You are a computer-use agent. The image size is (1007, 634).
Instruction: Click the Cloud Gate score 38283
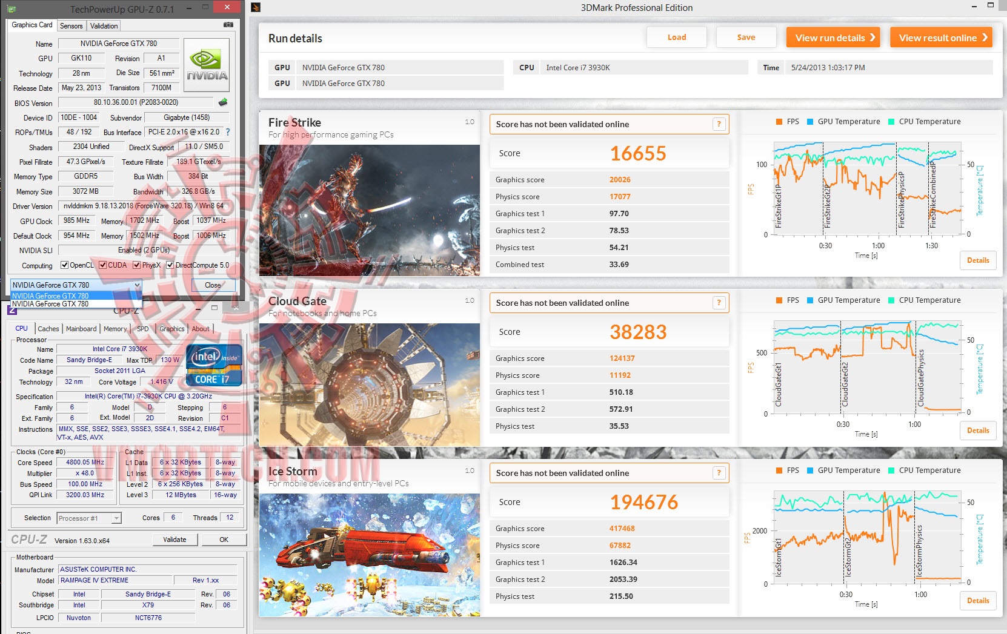tap(638, 332)
